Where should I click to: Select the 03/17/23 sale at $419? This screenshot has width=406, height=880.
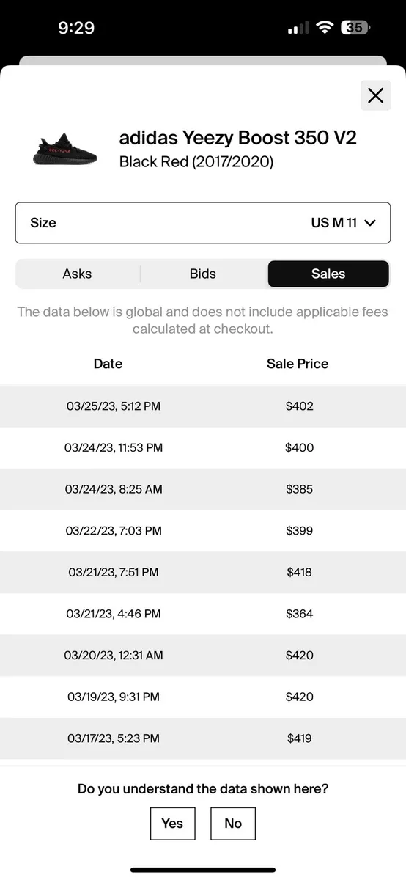203,738
